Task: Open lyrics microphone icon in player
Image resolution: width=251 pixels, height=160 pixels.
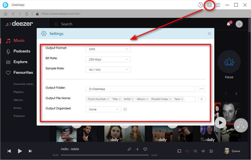Action: coord(129,149)
